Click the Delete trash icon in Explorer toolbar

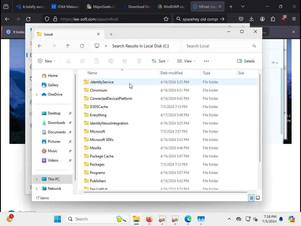(139, 61)
